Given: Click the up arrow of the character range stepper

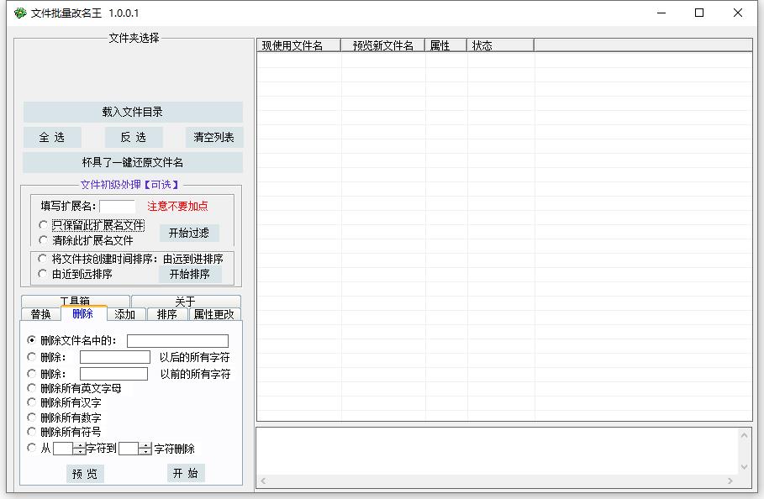Looking at the screenshot, I should [x=78, y=445].
